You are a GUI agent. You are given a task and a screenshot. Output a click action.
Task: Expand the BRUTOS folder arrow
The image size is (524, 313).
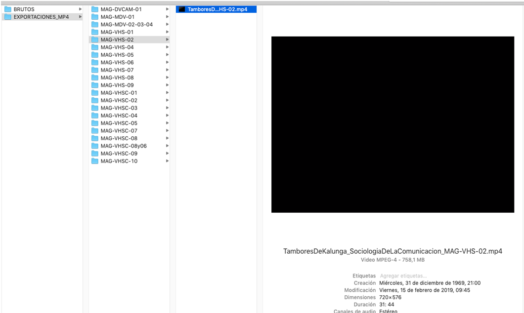pos(80,9)
